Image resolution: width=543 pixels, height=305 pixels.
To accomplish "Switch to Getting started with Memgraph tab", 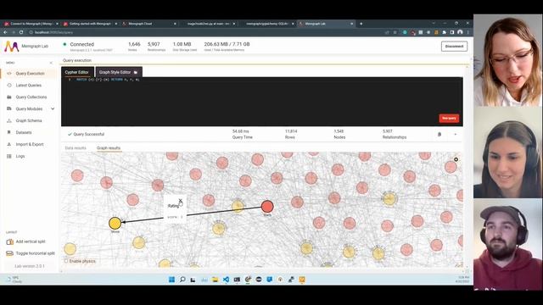I will coord(89,24).
